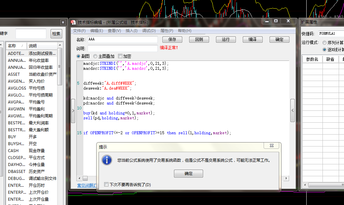344x205 pixels.
Task: Click code editor horizontal scroll right arrow
Action: click(x=286, y=178)
